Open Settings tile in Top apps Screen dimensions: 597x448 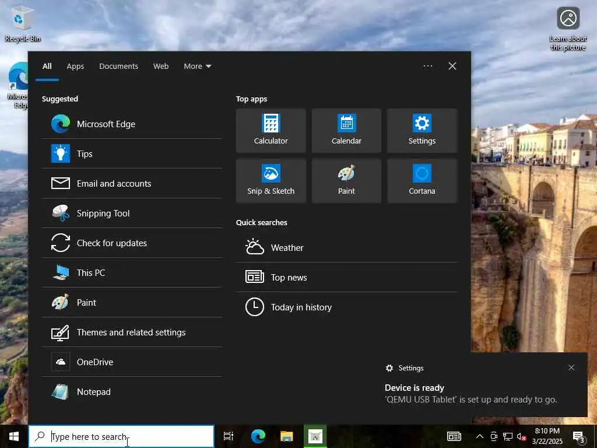[422, 131]
